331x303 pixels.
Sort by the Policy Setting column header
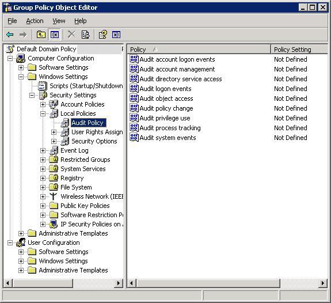(299, 50)
